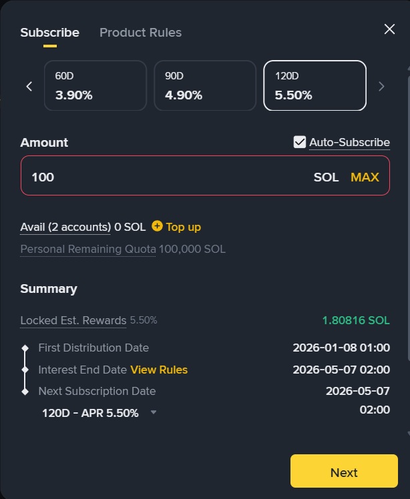Click the Top up link
410x499 pixels.
183,227
